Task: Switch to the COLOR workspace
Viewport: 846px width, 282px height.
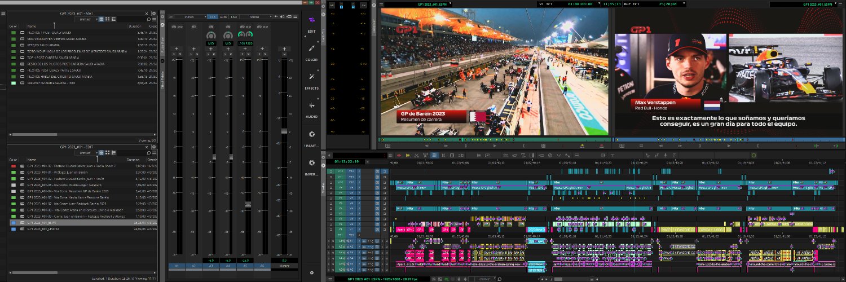Action: 311,53
